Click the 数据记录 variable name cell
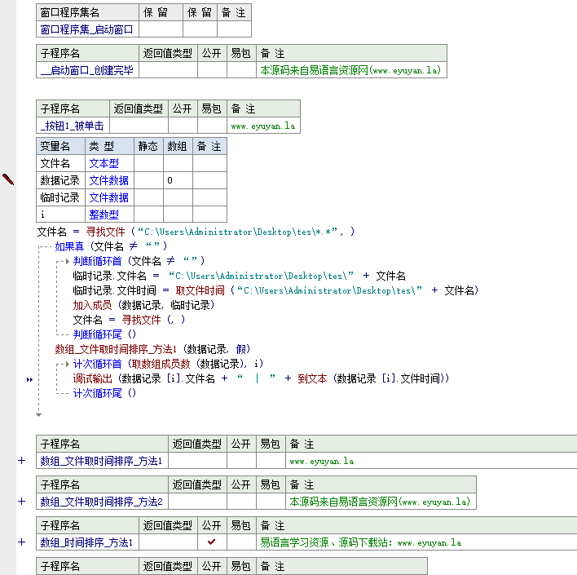577x575 pixels. 61,180
